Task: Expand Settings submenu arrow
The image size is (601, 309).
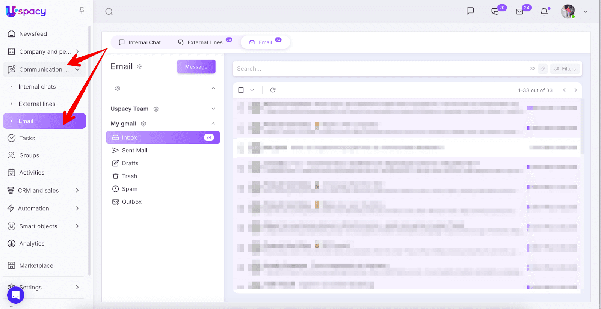Action: (77, 287)
